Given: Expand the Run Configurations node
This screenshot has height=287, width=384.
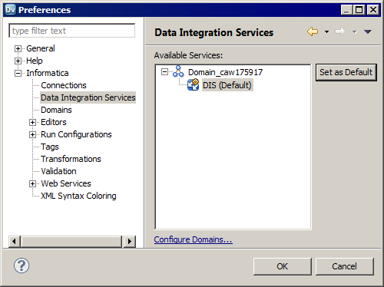Looking at the screenshot, I should [32, 134].
